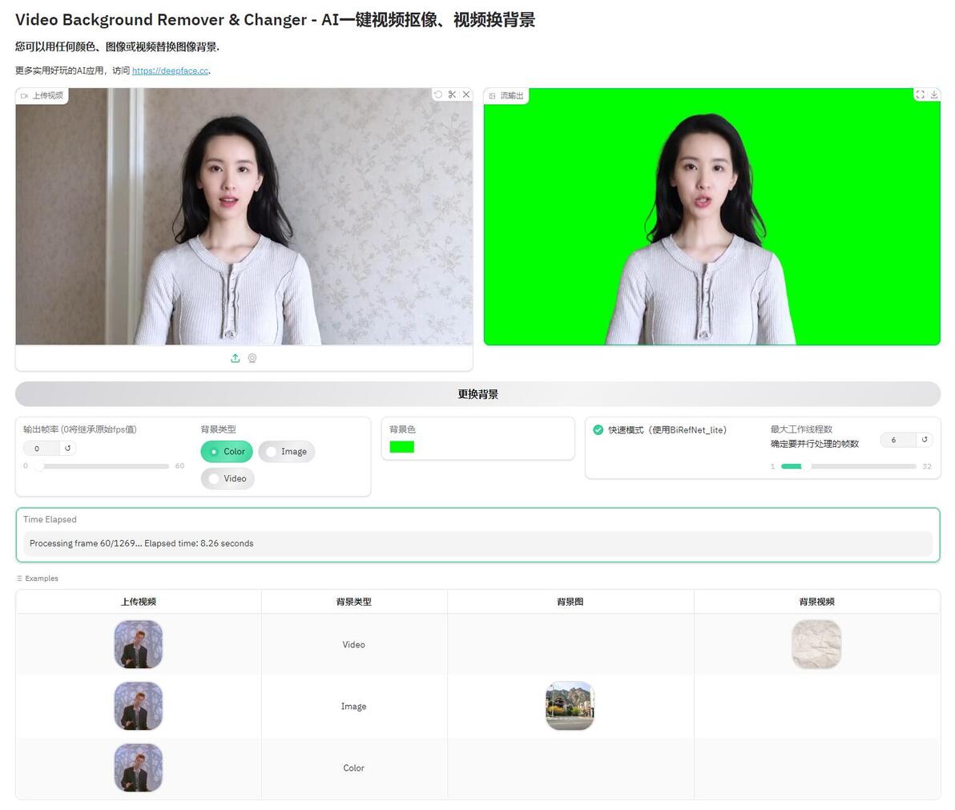
Task: Open the deepface.cc link
Action: point(170,71)
